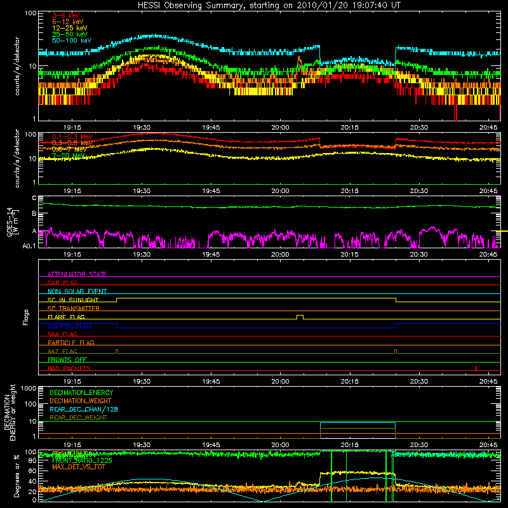
Task: Select the yellow 12-25 keV legend label
Action: [x=69, y=28]
